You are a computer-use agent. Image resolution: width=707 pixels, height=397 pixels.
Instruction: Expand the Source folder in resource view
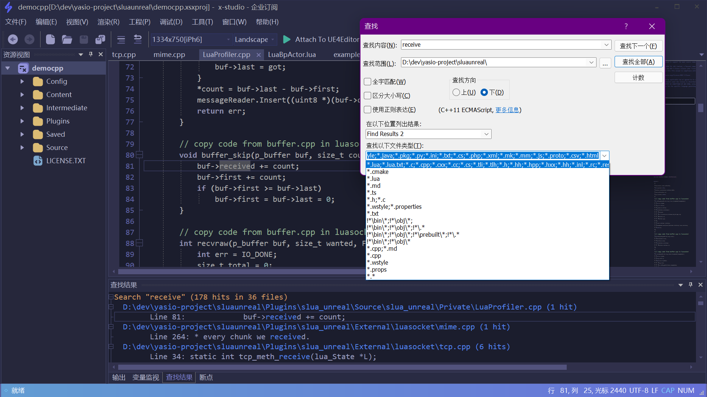click(22, 147)
